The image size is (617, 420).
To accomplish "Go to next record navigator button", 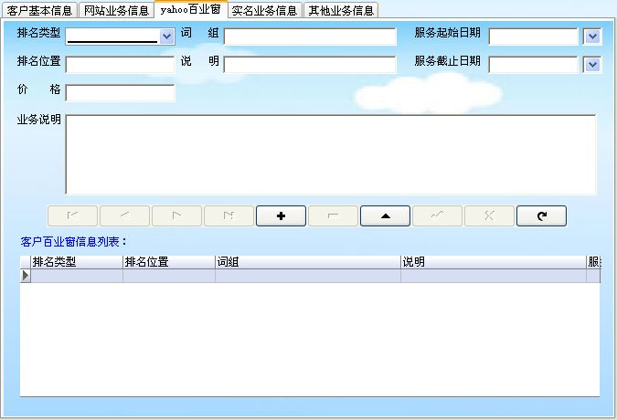I will pyautogui.click(x=176, y=215).
